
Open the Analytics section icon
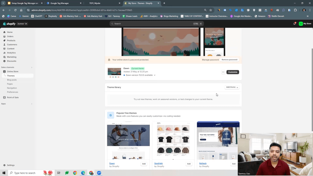pyautogui.click(x=4, y=53)
